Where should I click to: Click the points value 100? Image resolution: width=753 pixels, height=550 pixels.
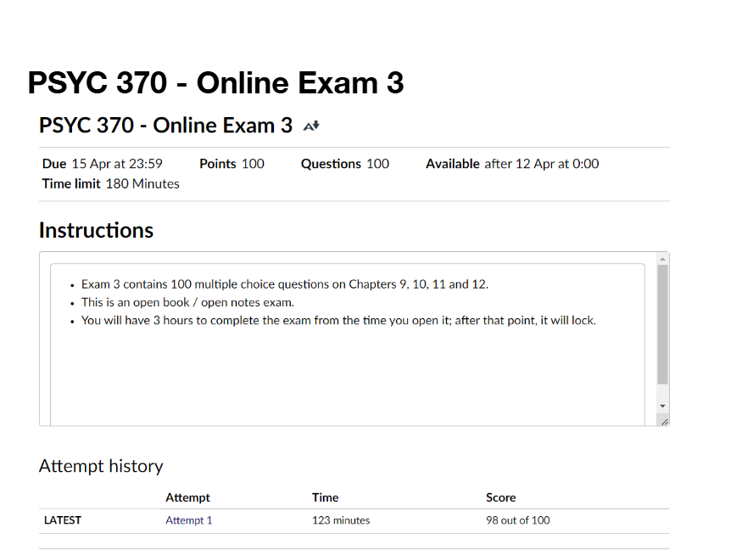[x=253, y=164]
